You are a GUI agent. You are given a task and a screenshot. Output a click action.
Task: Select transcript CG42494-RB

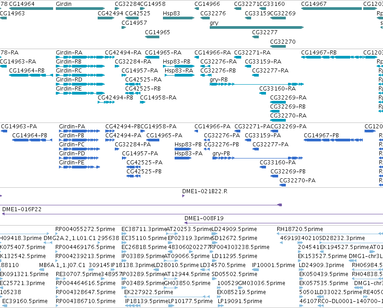[x=115, y=98]
